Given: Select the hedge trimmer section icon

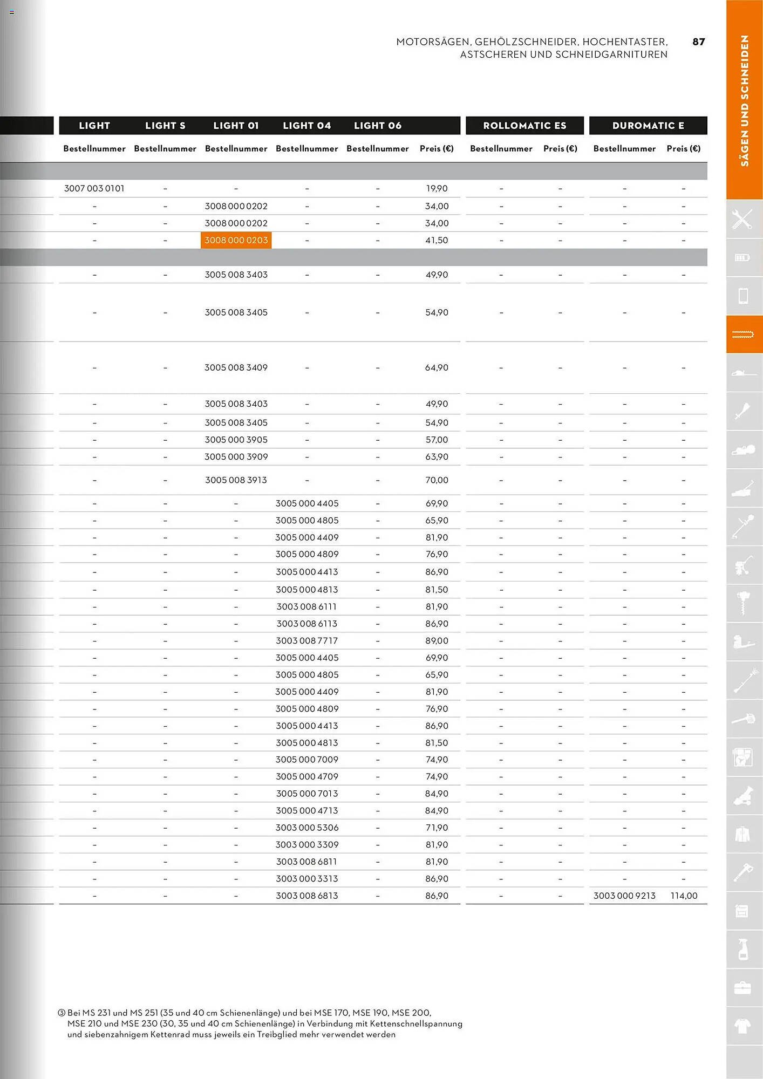Looking at the screenshot, I should point(744,412).
